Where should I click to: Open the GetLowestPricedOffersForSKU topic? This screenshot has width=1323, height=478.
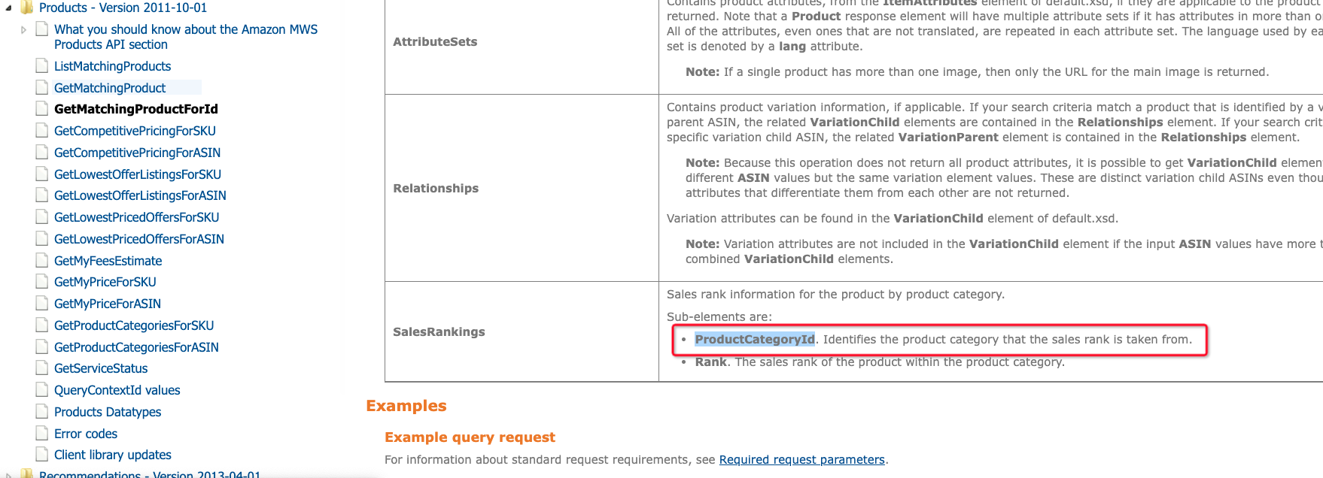pyautogui.click(x=137, y=217)
